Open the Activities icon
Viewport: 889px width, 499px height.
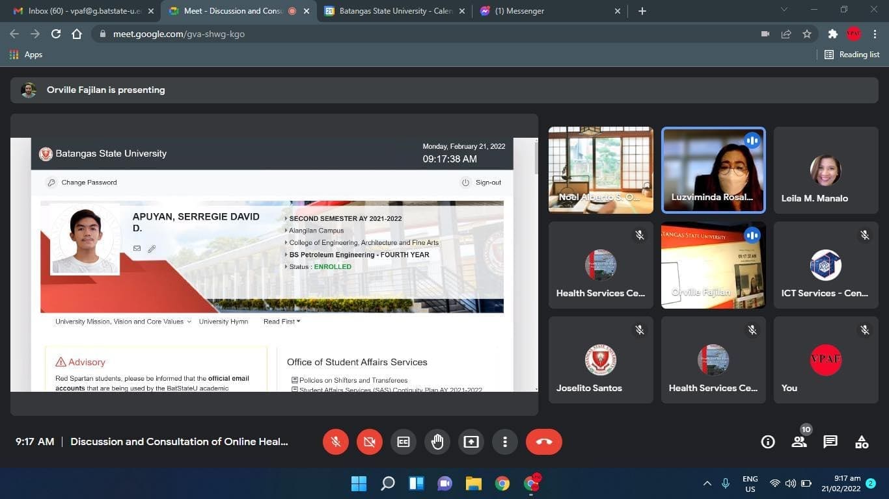point(862,442)
